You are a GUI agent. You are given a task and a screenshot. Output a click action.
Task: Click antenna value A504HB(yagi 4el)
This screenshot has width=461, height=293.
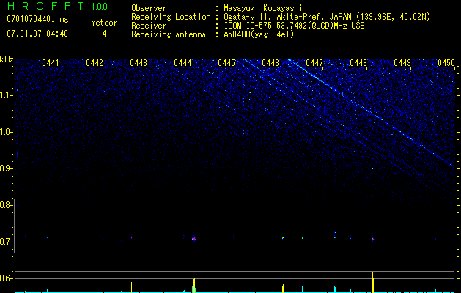pyautogui.click(x=259, y=34)
